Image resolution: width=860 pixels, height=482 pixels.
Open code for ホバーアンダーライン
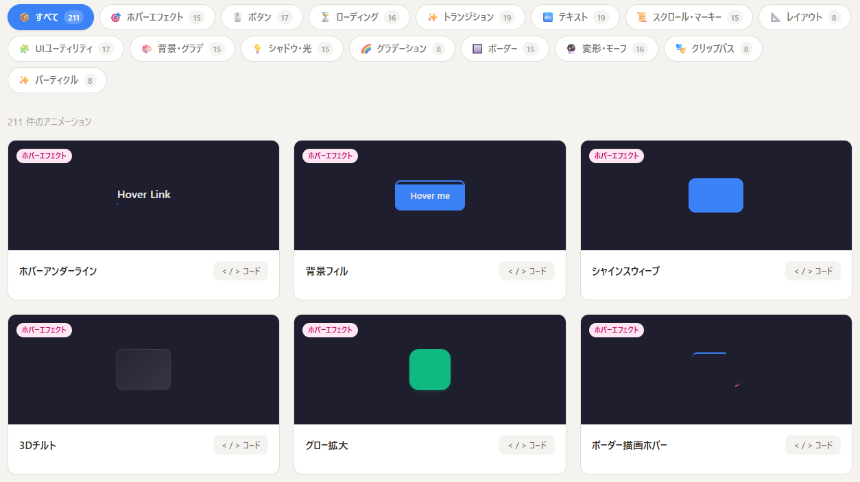point(241,271)
